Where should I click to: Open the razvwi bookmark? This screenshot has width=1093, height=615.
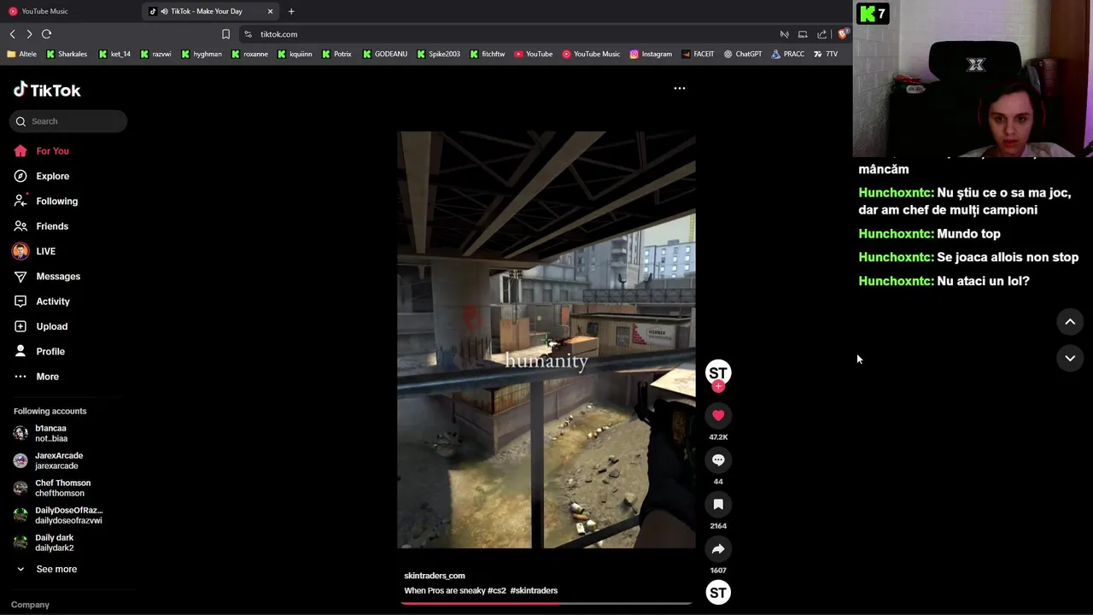[x=155, y=54]
